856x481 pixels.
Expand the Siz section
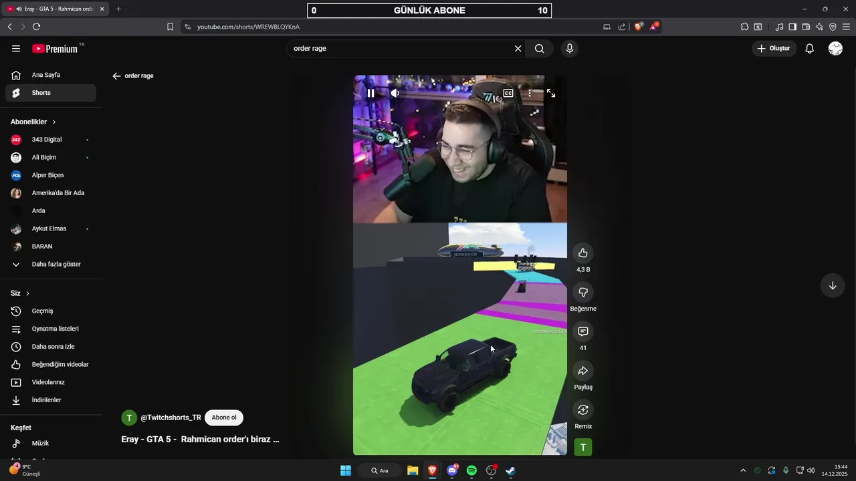click(x=20, y=293)
